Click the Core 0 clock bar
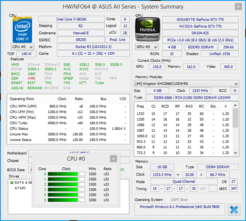 [x=66, y=174]
